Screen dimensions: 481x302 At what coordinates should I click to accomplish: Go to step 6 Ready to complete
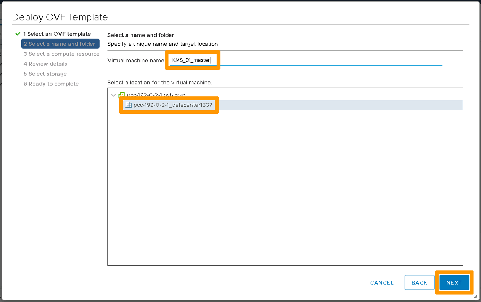tap(51, 83)
